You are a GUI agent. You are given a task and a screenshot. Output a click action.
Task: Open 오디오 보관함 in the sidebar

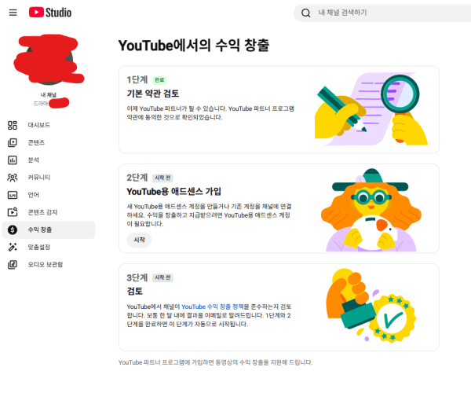(x=49, y=265)
